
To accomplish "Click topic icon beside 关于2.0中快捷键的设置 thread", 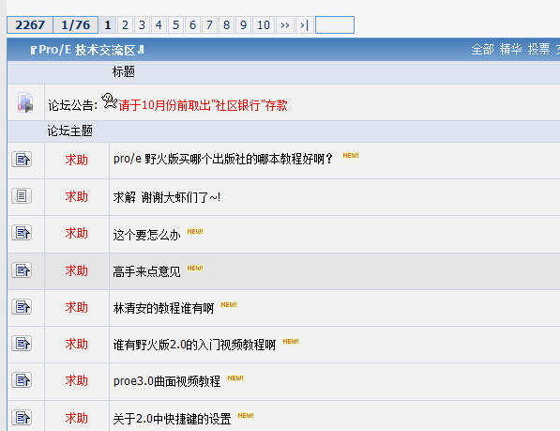I will point(22,418).
